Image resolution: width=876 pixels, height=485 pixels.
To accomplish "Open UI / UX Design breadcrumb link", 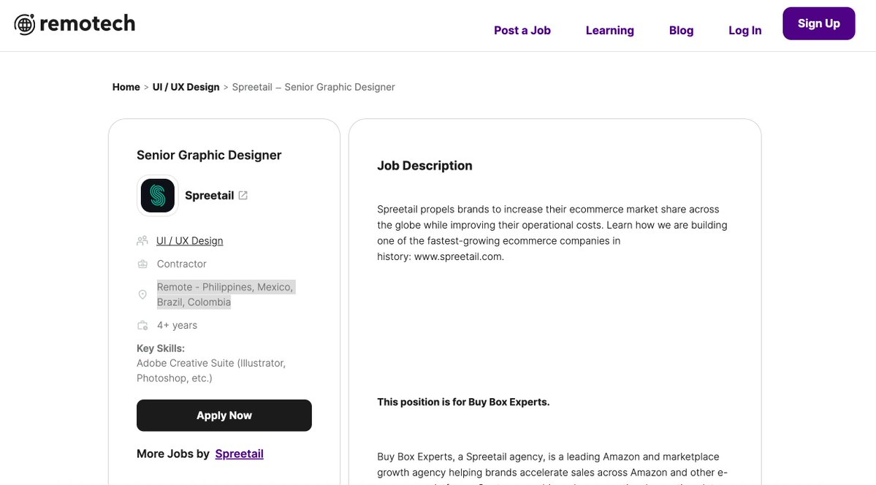I will coord(186,87).
